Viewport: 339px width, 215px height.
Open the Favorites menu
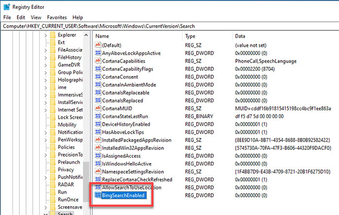57,18
